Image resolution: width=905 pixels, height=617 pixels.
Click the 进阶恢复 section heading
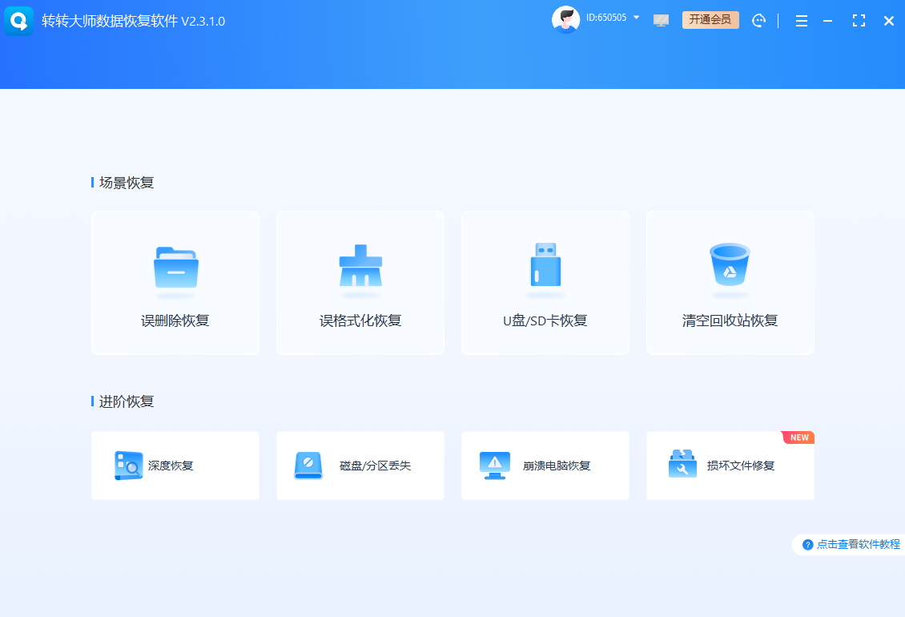click(127, 401)
